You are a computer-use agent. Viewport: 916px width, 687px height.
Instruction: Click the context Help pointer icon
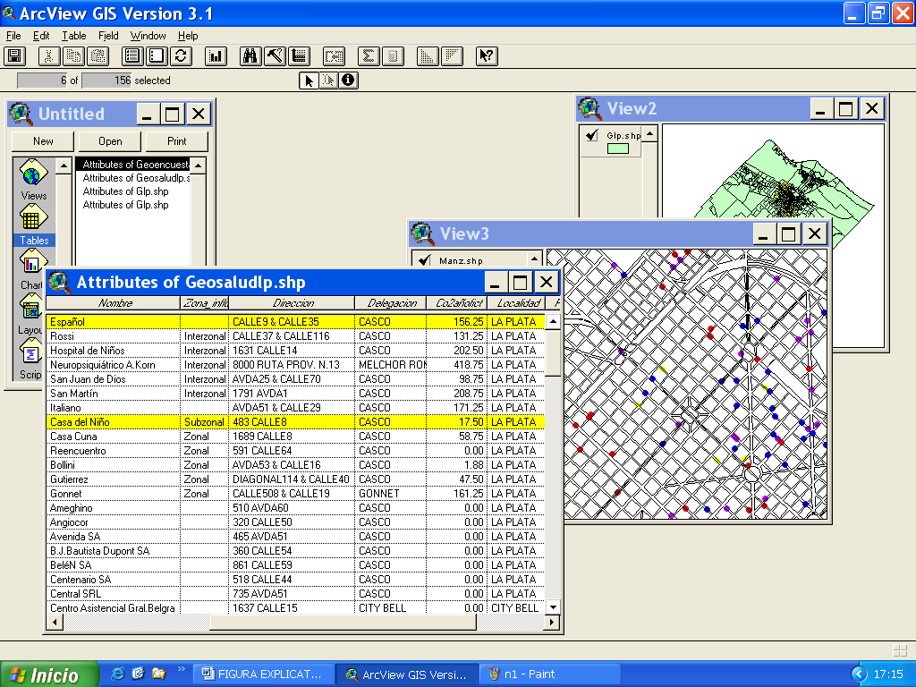487,56
